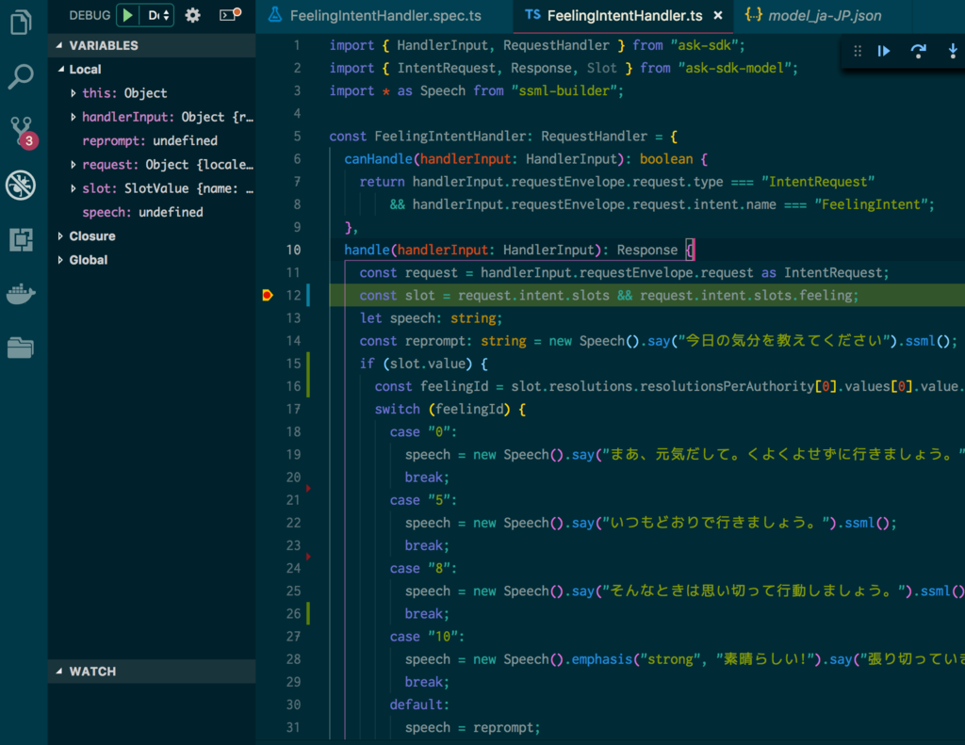Click 'FeelingIntentHandler' constant on line 5
Viewport: 965px width, 745px height.
(x=450, y=136)
